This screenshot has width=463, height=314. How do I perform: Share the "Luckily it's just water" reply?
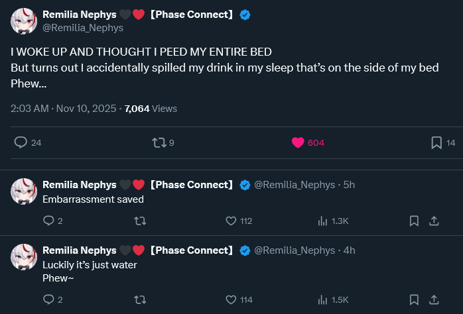click(x=434, y=299)
